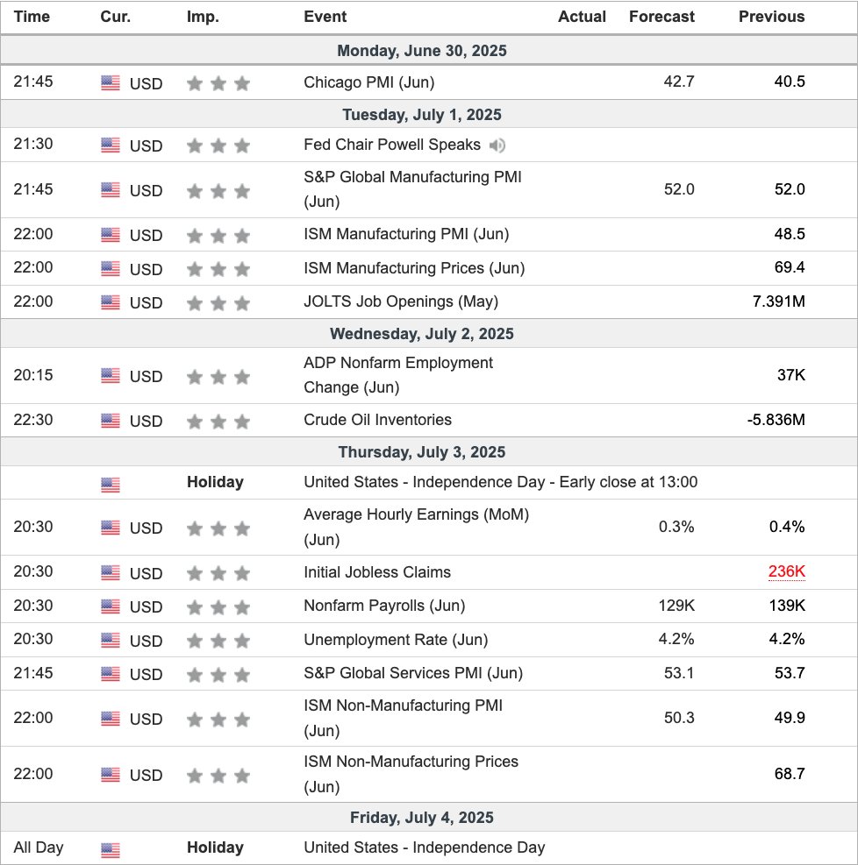Click the US flag beside Crude Oil Inventories
This screenshot has height=865, width=858.
pos(110,421)
